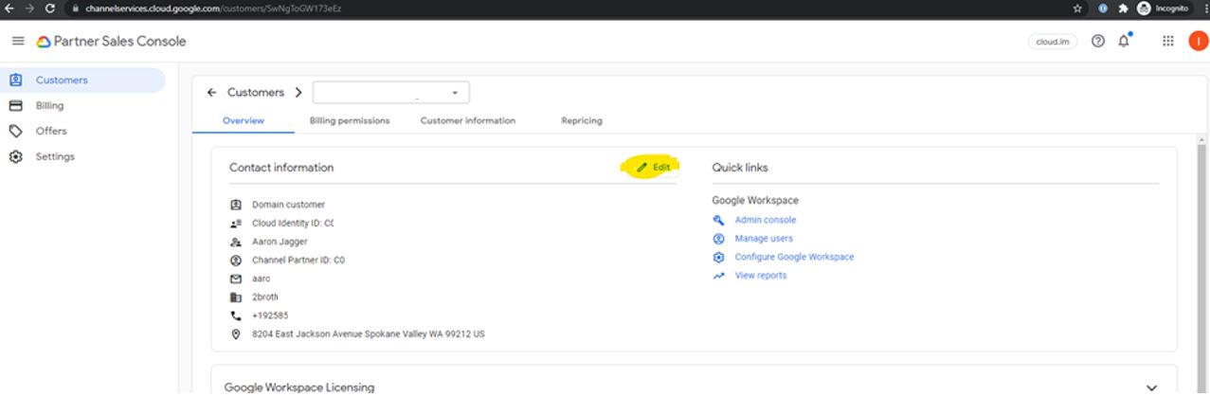1210x396 pixels.
Task: Click the browser reload button
Action: pyautogui.click(x=50, y=8)
